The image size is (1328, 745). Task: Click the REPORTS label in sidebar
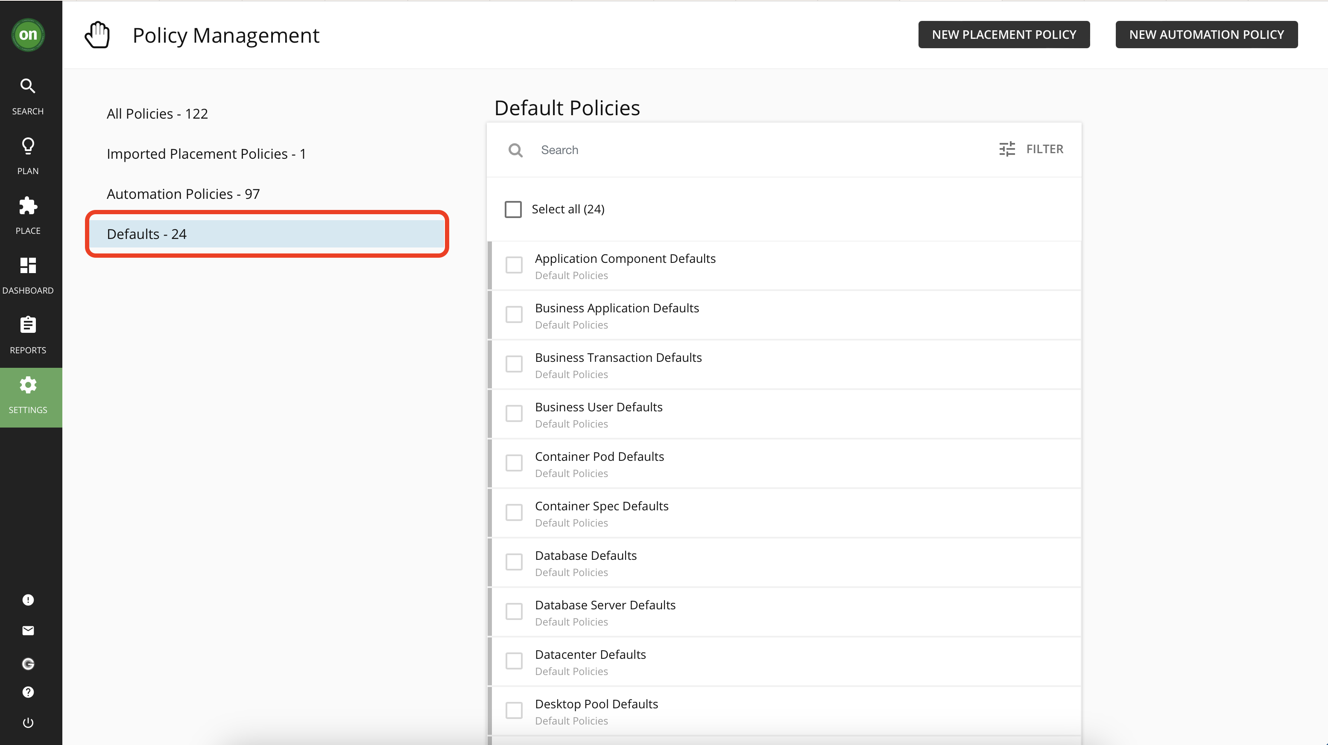[28, 350]
